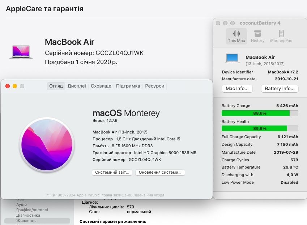Click the 8 ГБ 1600 MHz DDR3 memory value
This screenshot has height=225, width=307.
point(132,146)
